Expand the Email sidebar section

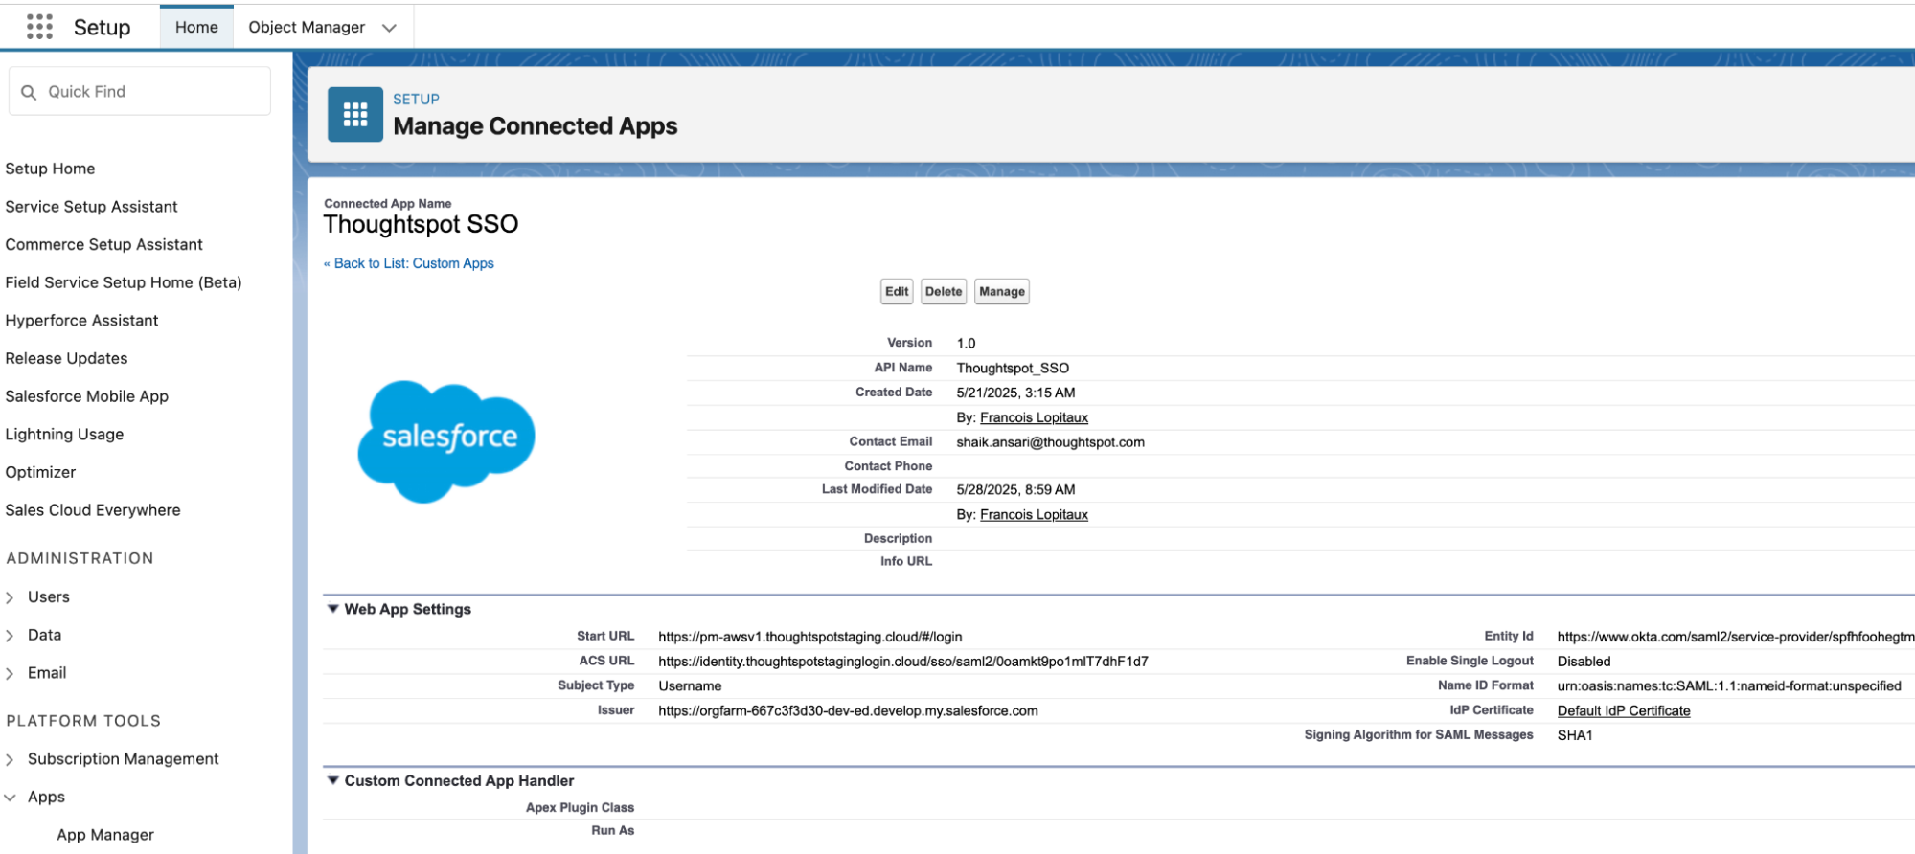point(11,674)
